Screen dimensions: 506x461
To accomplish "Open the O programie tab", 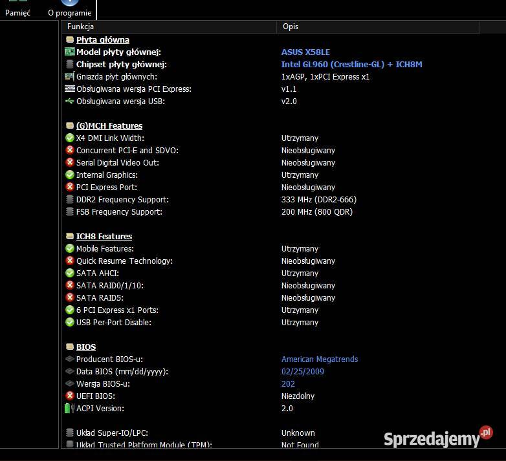I will pyautogui.click(x=70, y=9).
